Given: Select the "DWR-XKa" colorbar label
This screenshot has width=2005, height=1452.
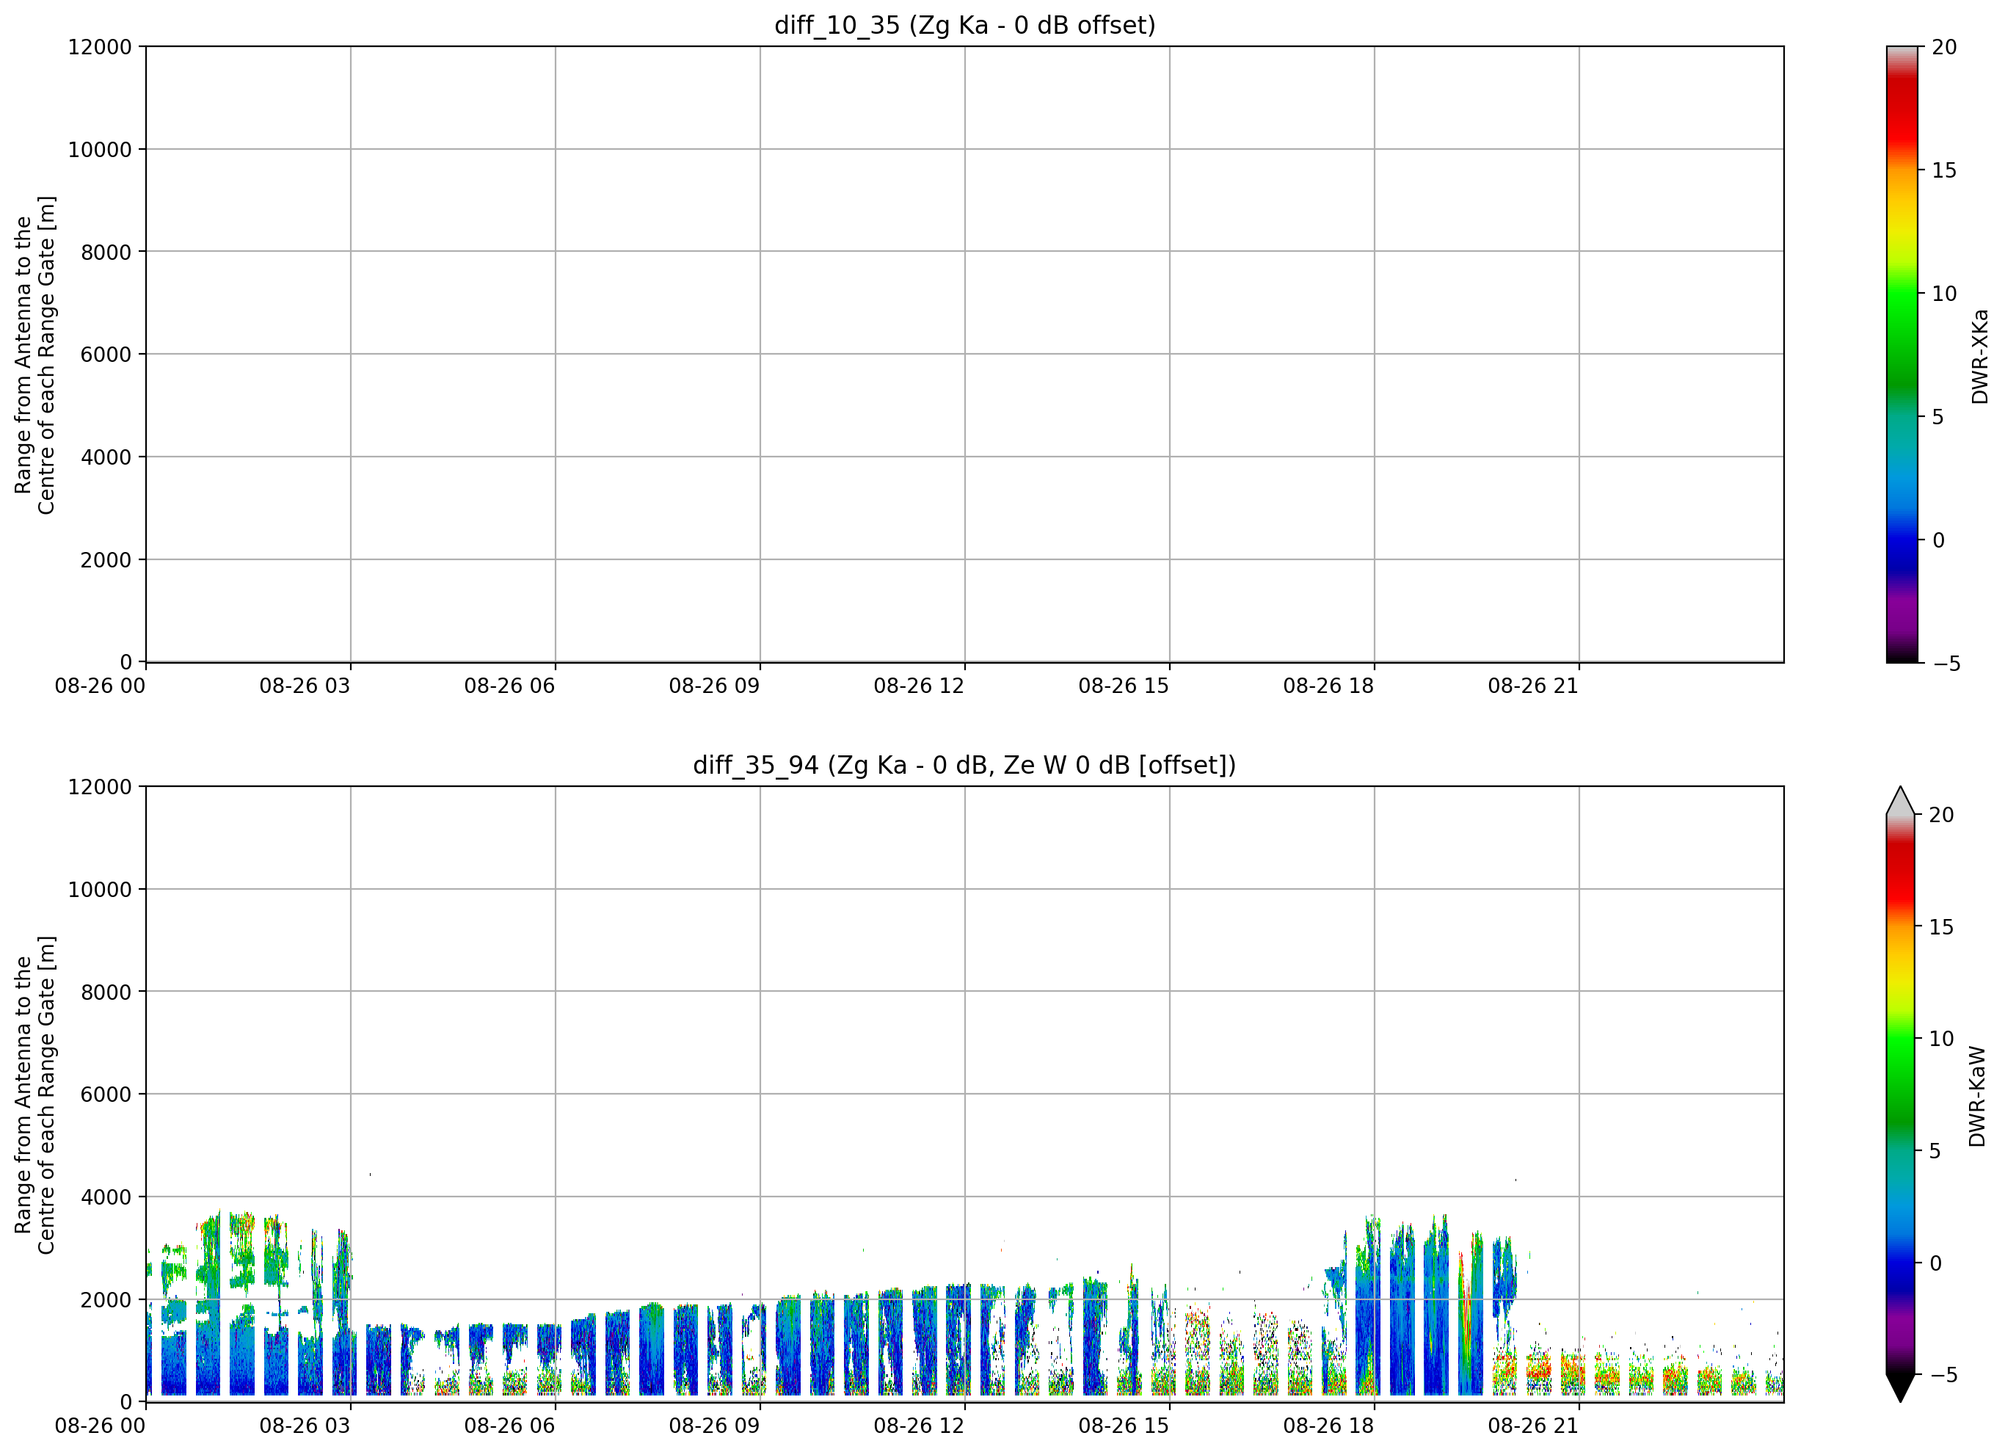Looking at the screenshot, I should (1979, 356).
